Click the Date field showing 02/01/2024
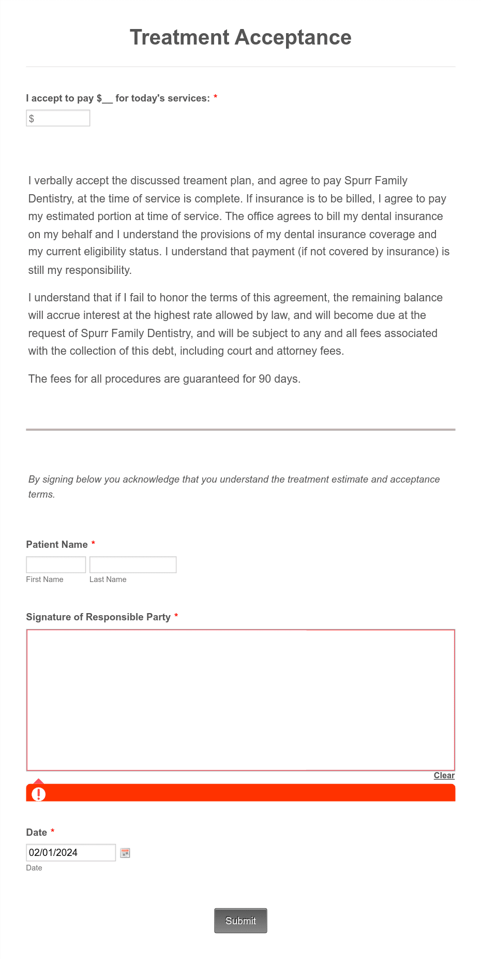The height and width of the screenshot is (959, 481). pos(71,852)
